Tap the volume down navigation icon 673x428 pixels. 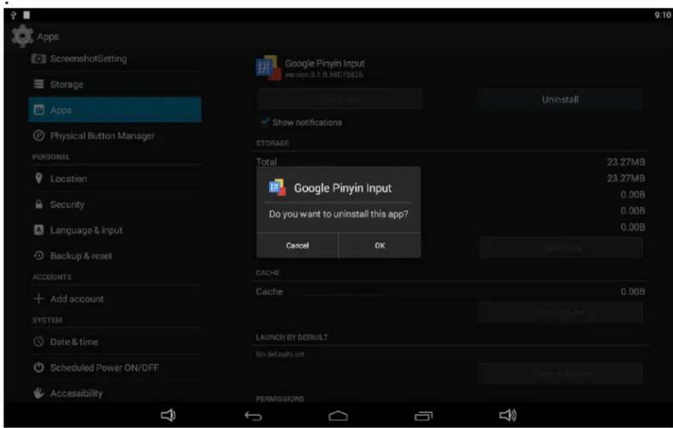[x=168, y=415]
